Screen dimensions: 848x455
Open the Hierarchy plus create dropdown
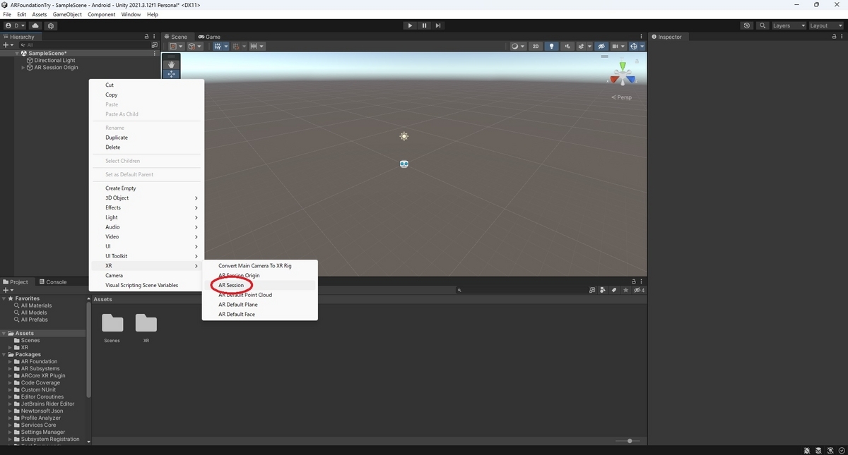coord(8,45)
